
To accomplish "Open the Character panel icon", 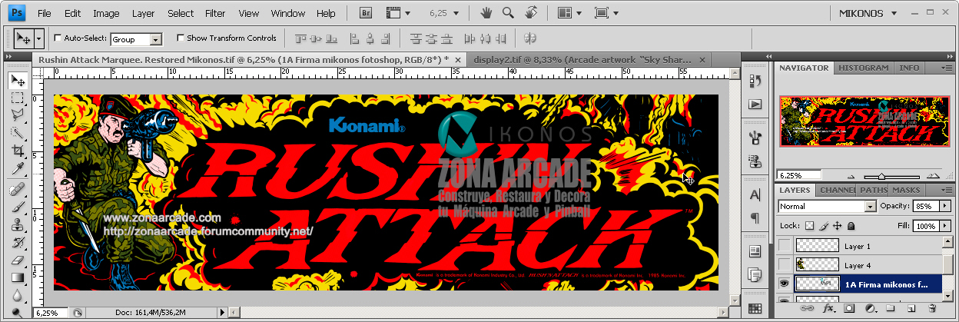I will coord(755,195).
